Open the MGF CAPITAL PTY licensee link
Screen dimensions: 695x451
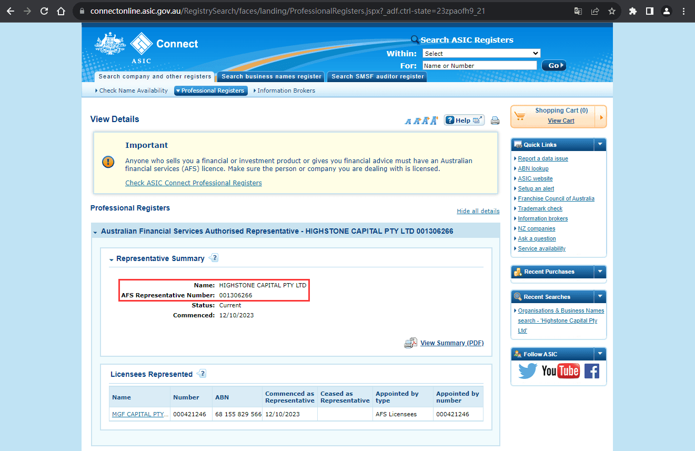pos(140,414)
